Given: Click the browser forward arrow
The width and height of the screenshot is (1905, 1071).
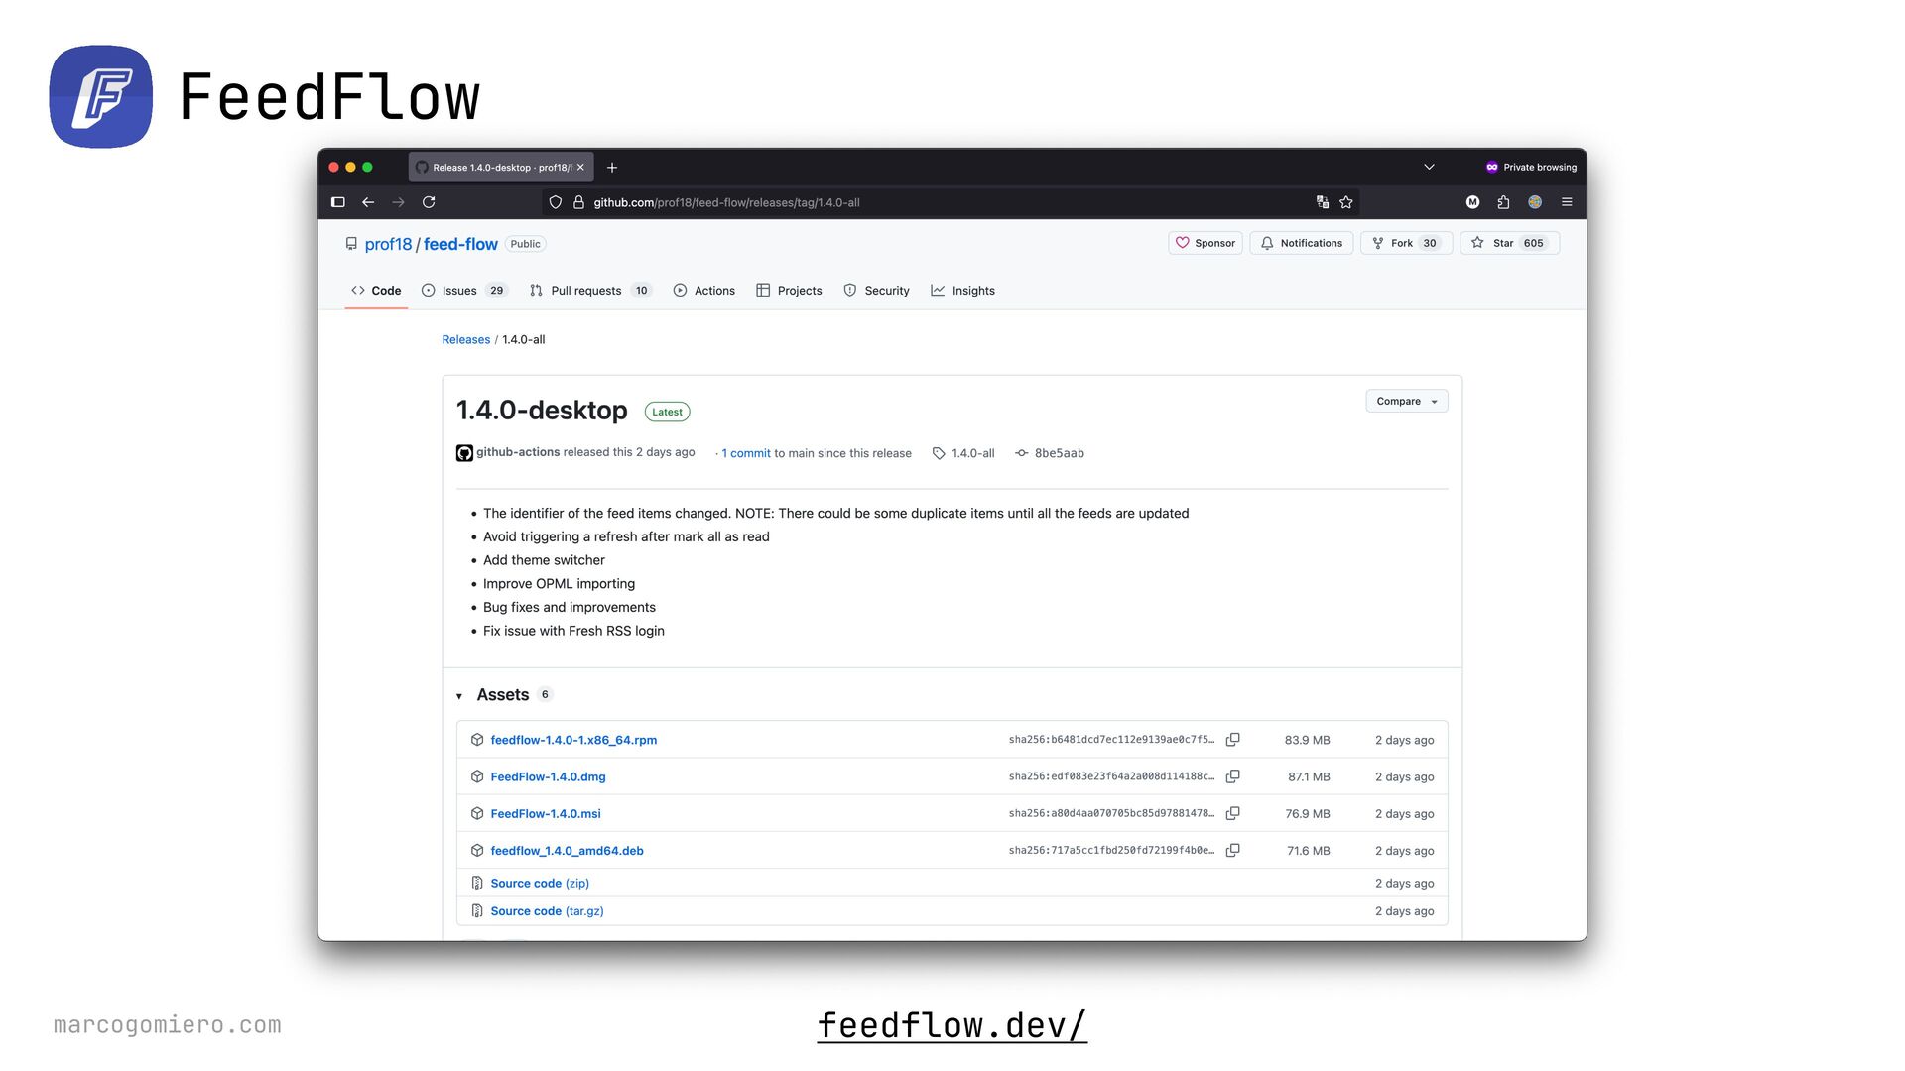Looking at the screenshot, I should pos(398,202).
